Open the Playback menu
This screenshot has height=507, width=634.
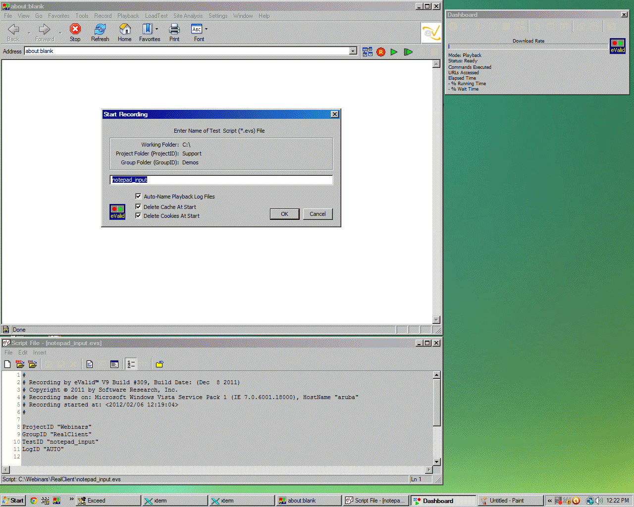tap(128, 16)
